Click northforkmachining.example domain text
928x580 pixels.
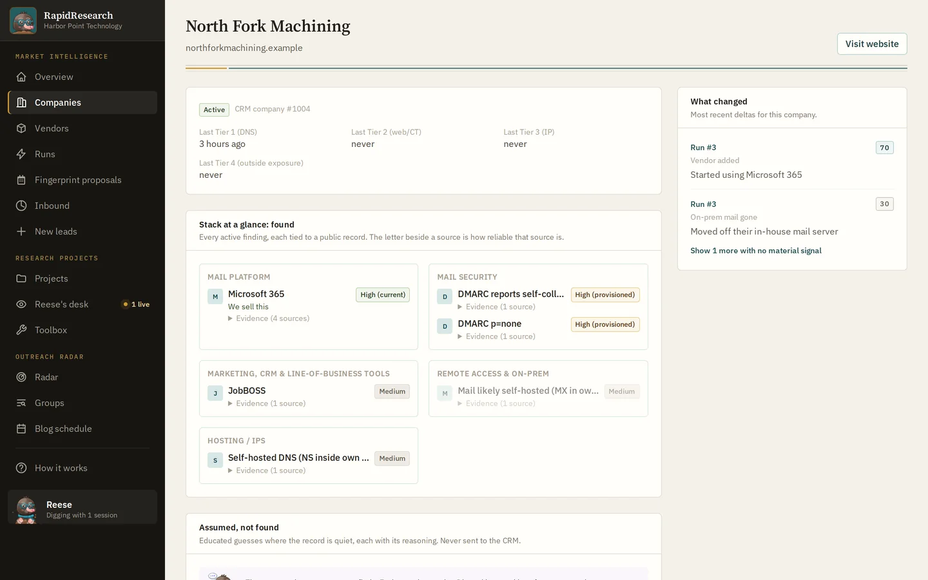click(244, 48)
